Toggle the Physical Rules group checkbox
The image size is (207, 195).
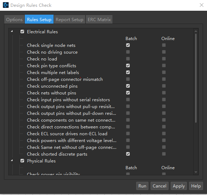click(x=22, y=161)
